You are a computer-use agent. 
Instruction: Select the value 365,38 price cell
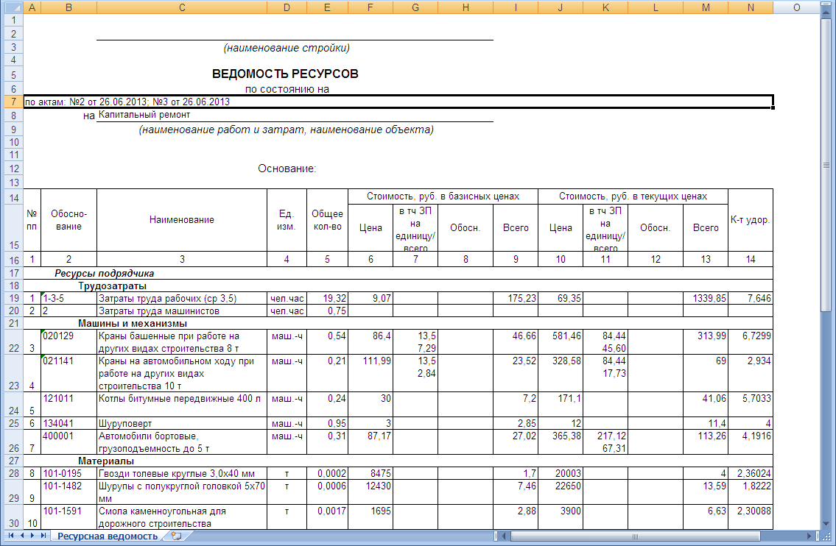pos(561,442)
